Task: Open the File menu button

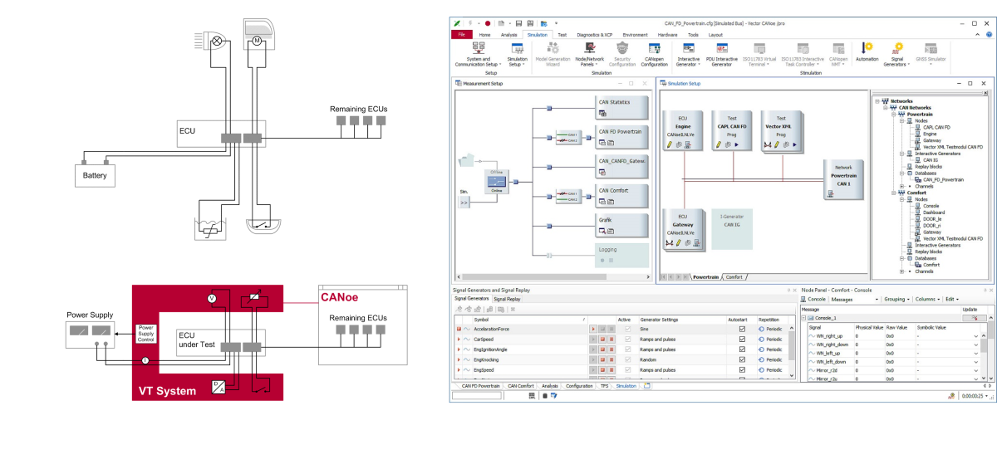Action: pos(461,35)
